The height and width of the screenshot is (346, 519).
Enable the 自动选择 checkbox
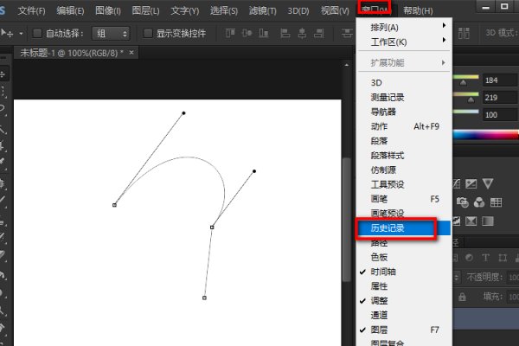coord(37,33)
